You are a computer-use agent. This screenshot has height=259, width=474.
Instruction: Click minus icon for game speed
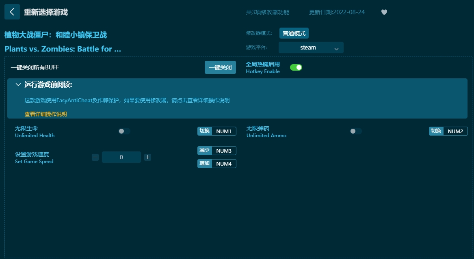95,157
